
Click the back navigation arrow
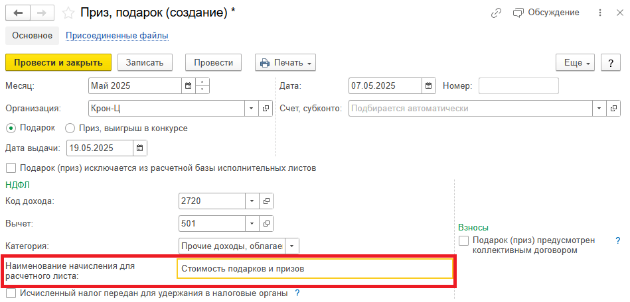[19, 13]
